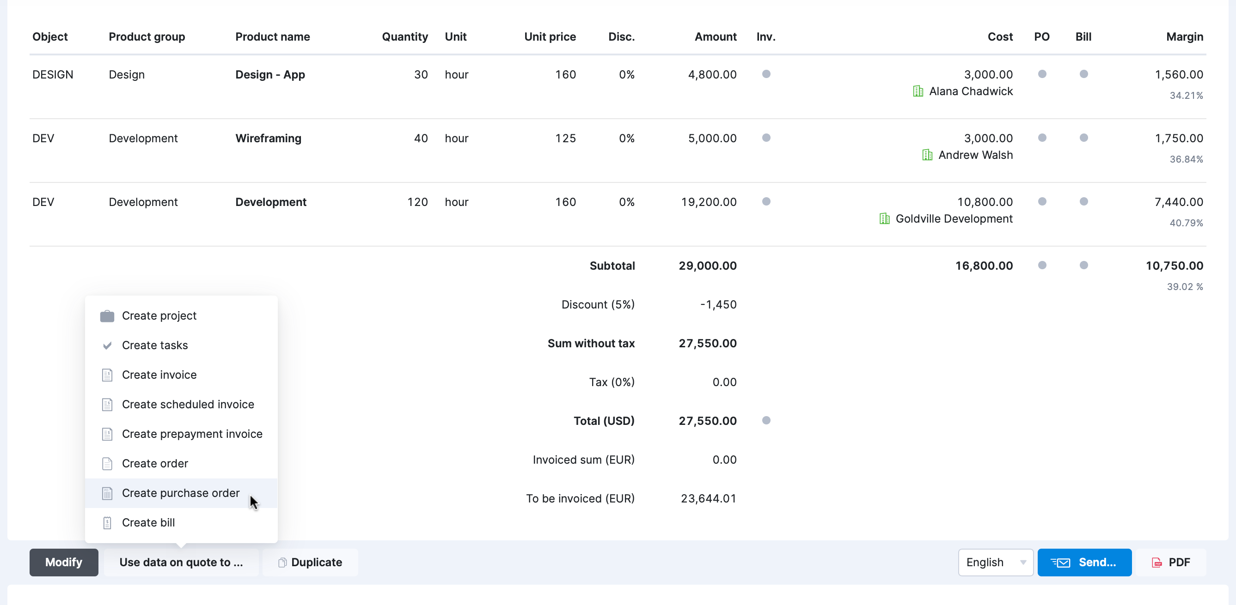Click the grid document icon beside Create purchase order
The height and width of the screenshot is (605, 1236).
click(107, 493)
